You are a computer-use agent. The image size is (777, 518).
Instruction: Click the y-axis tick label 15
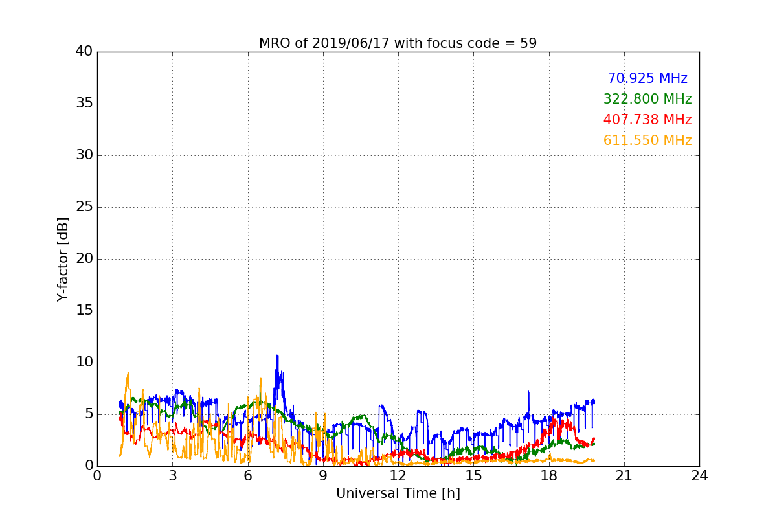(84, 311)
